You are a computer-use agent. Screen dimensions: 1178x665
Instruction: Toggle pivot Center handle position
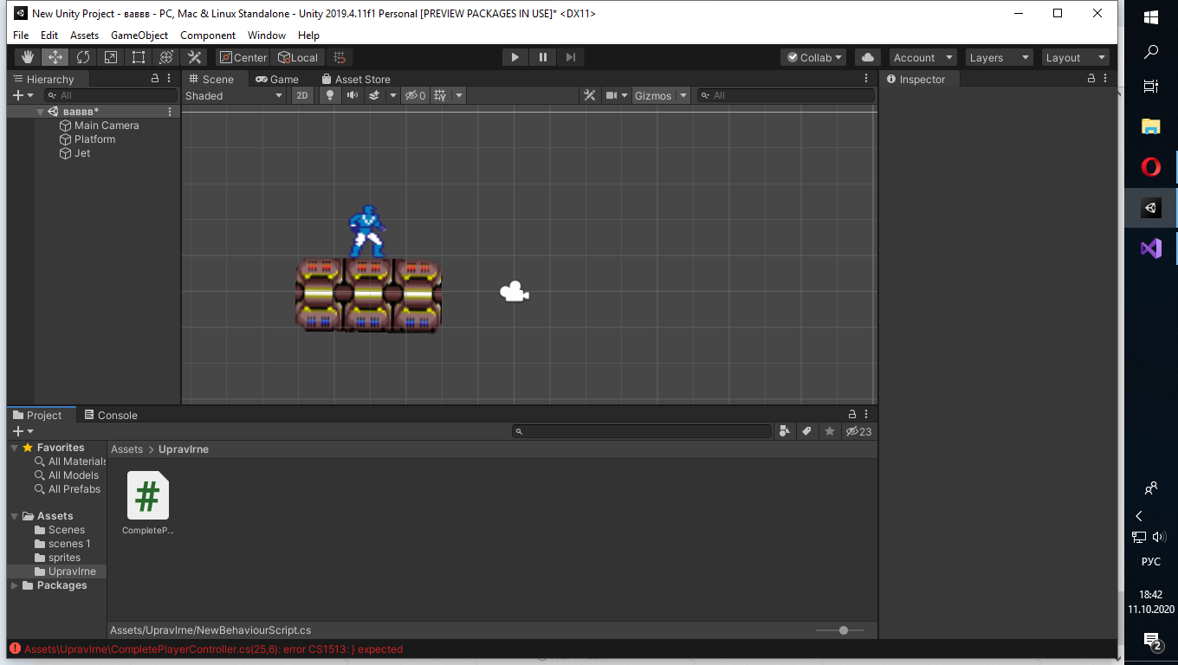(243, 57)
